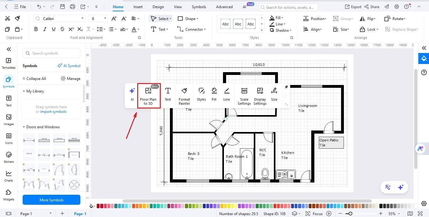Toggle italic formatting
The image size is (429, 217).
45,29
